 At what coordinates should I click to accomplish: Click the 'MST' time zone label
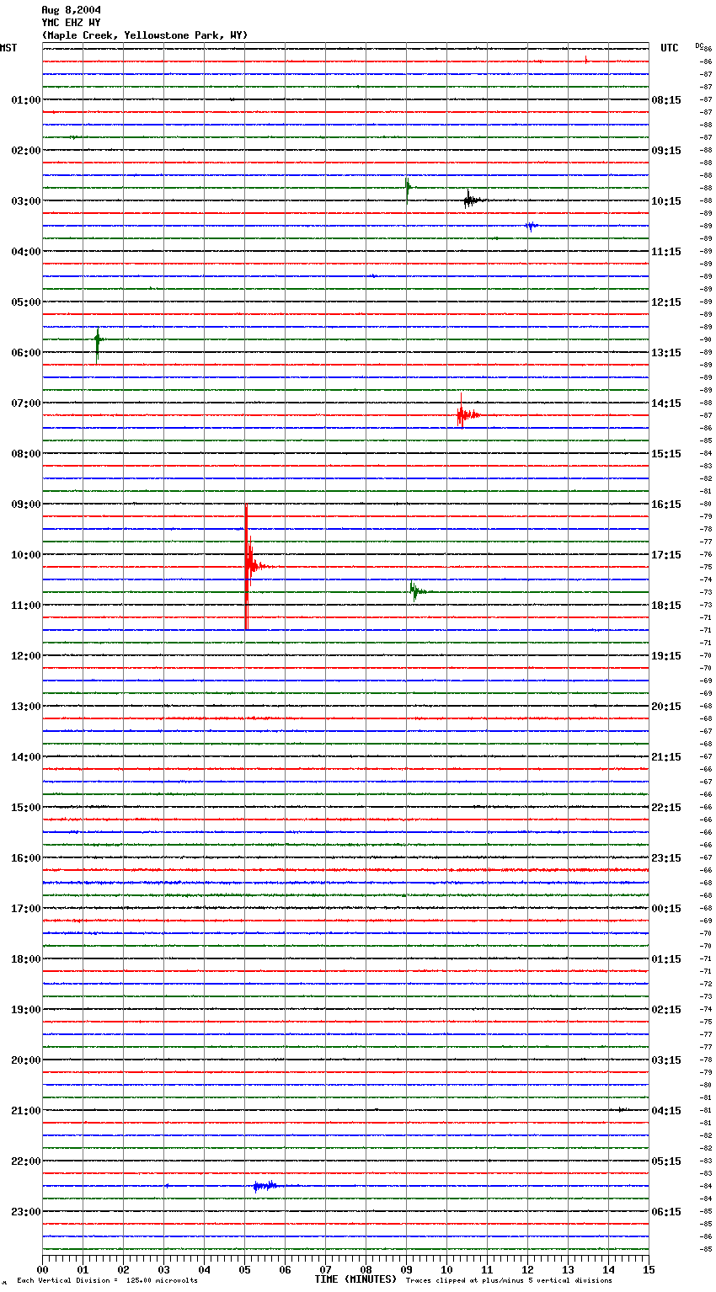[x=8, y=48]
